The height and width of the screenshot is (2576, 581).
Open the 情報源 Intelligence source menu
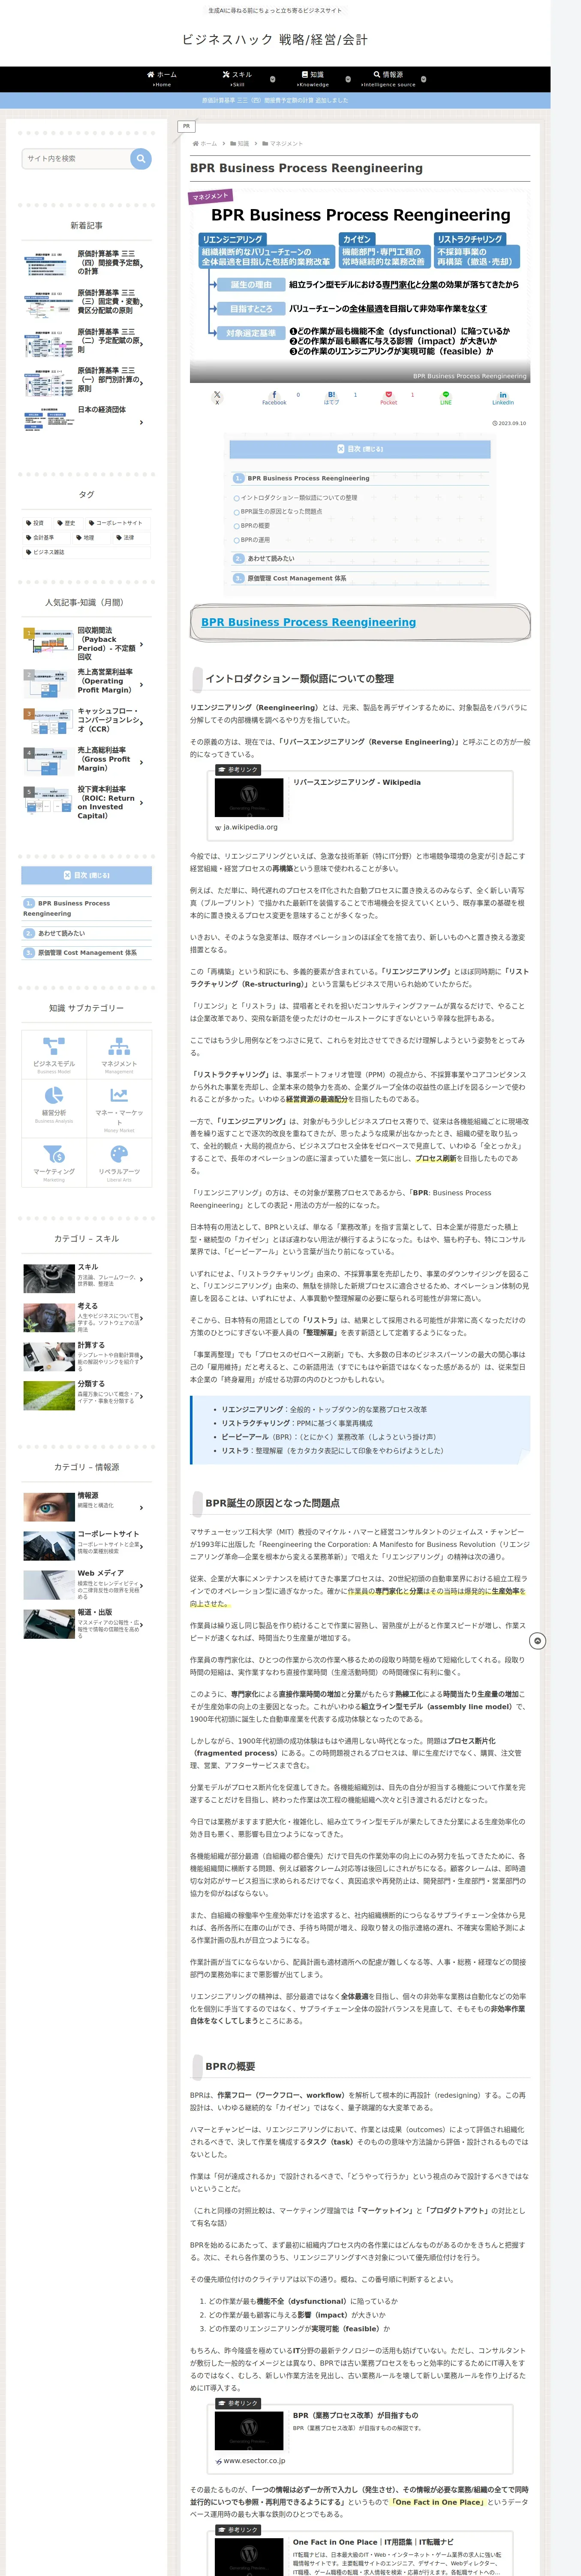point(388,79)
